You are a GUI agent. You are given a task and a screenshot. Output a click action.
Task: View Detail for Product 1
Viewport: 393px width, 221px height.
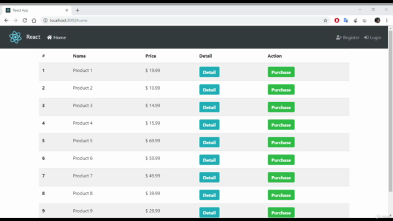pos(209,72)
